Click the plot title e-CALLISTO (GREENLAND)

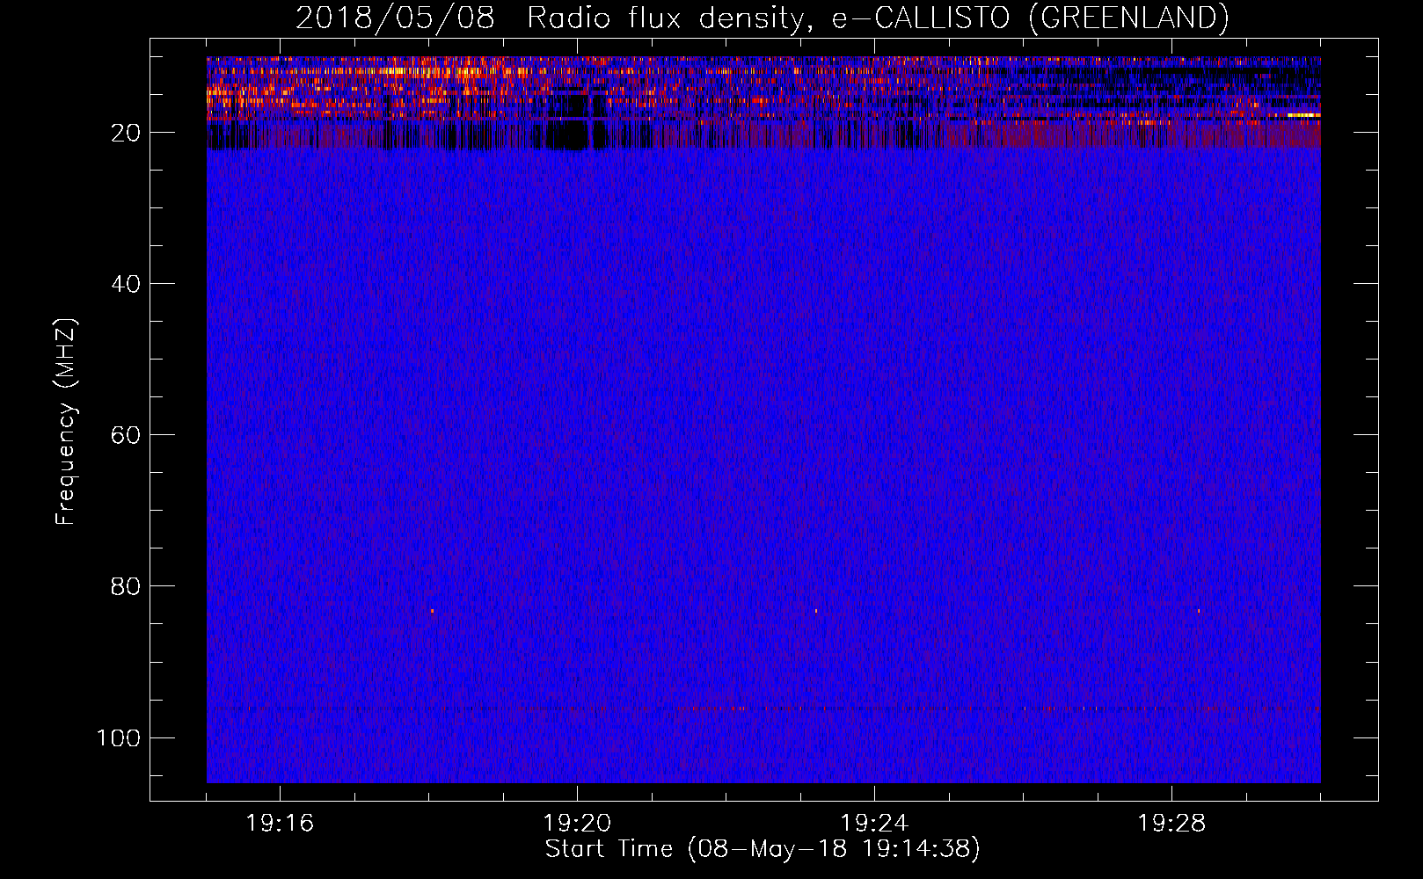[1030, 18]
